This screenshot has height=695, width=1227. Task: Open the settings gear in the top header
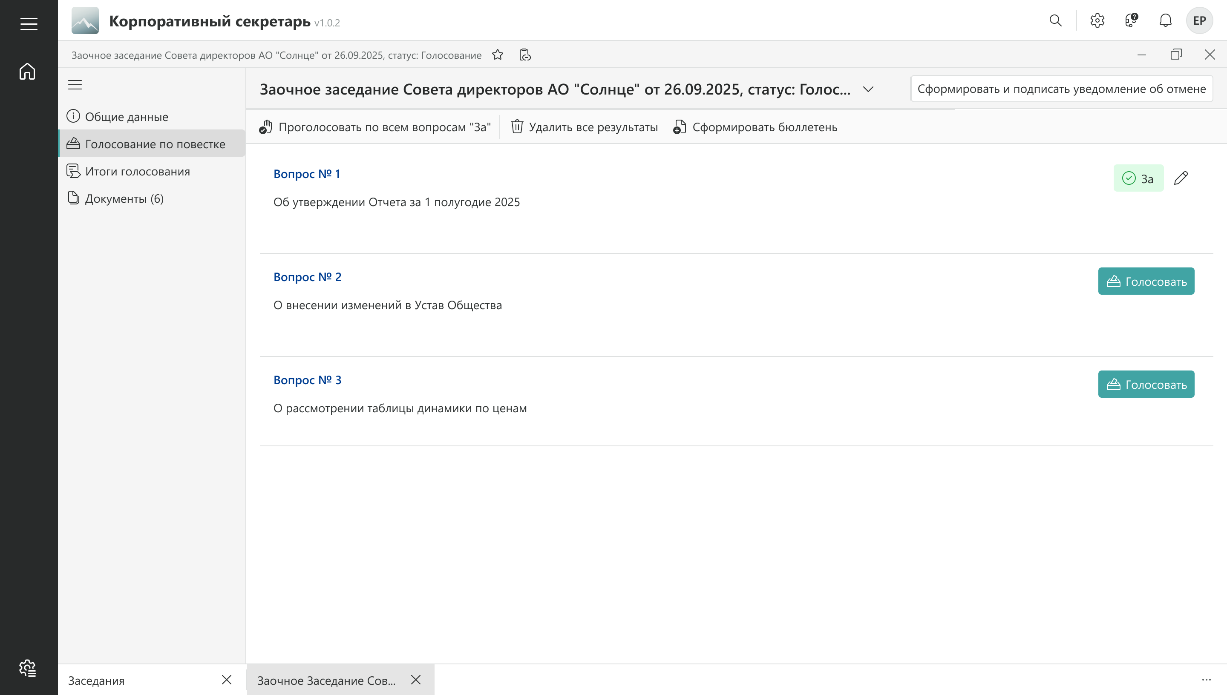point(1097,20)
